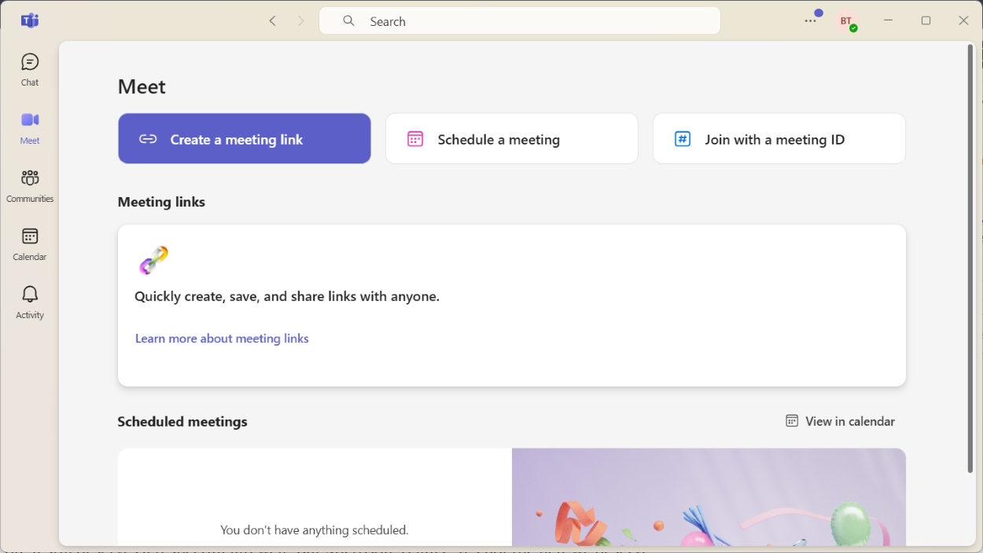Screen dimensions: 983x553
Task: Select the Meet icon in the sidebar
Action: coord(29,127)
